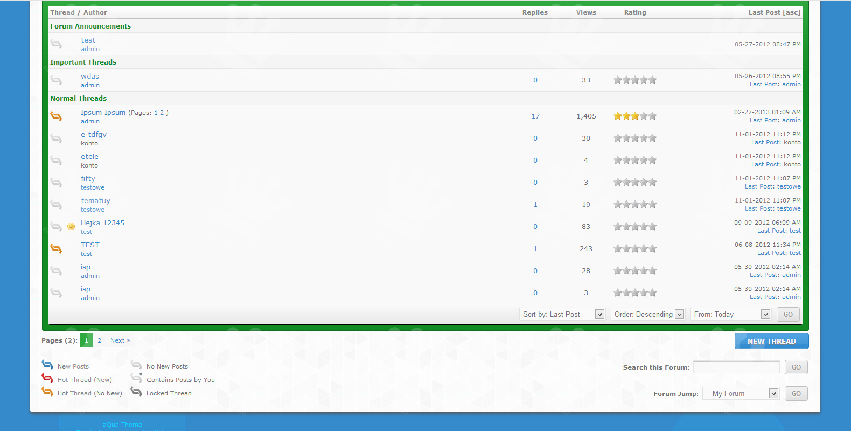The width and height of the screenshot is (851, 431).
Task: Click the Next page link
Action: click(x=120, y=340)
